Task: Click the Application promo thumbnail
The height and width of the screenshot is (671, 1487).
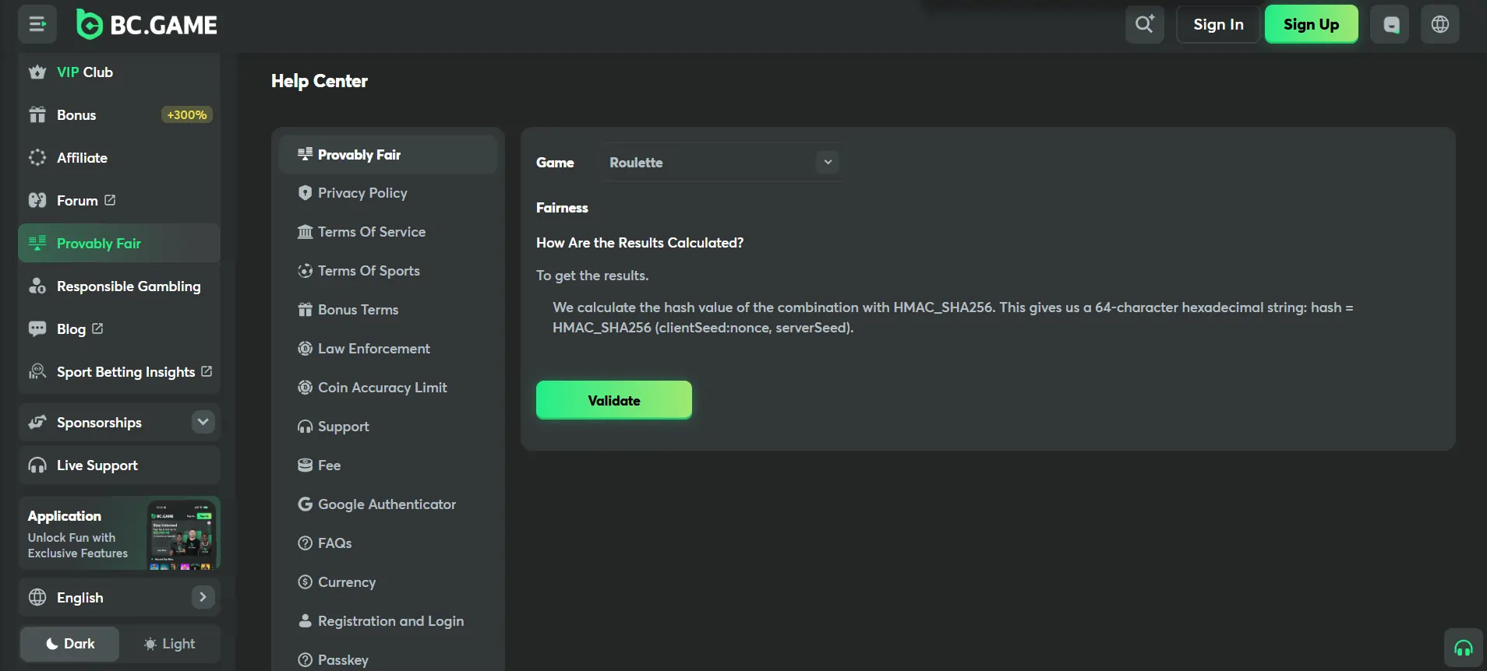Action: pos(182,534)
